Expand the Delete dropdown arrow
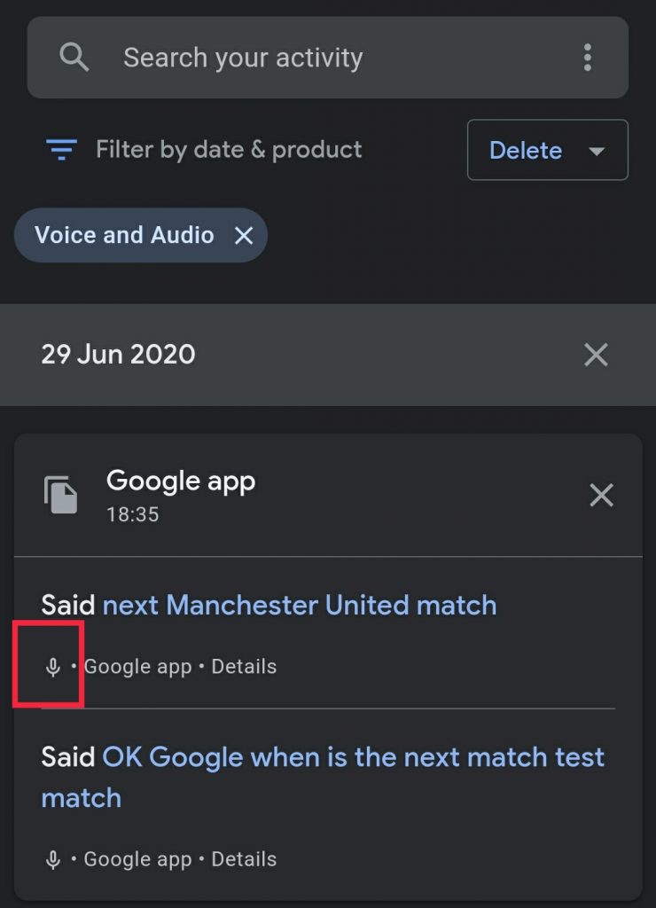 [597, 151]
